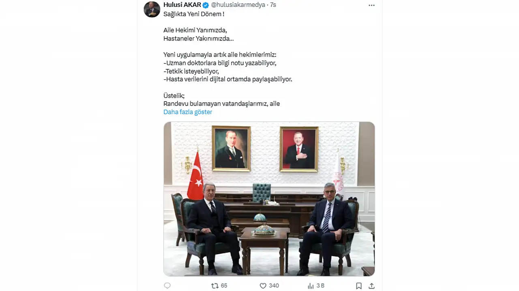Open the @hulusiakarmedya handle link
519x291 pixels.
click(238, 5)
